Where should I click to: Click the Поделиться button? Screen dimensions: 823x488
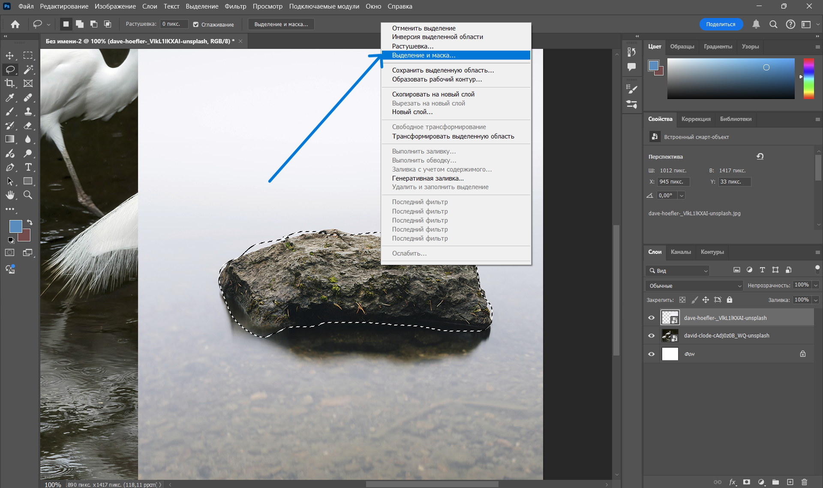click(x=721, y=24)
